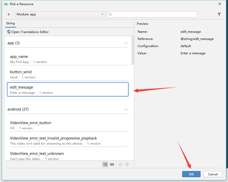Select the app_name string resource
The height and width of the screenshot is (182, 228).
pyautogui.click(x=68, y=59)
